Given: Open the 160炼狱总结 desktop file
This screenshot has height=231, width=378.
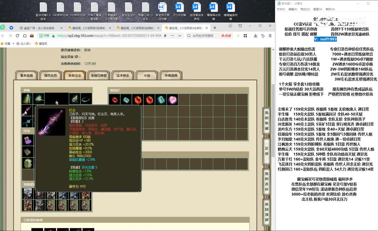Looking at the screenshot, I should click(78, 10).
